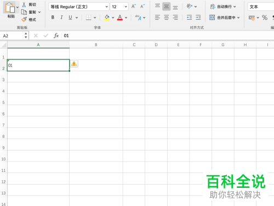The image size is (274, 206).
Task: Click formula bar showing 01
Action: click(x=168, y=36)
